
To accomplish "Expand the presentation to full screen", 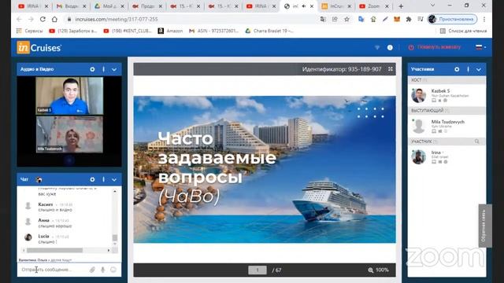I will click(x=391, y=69).
